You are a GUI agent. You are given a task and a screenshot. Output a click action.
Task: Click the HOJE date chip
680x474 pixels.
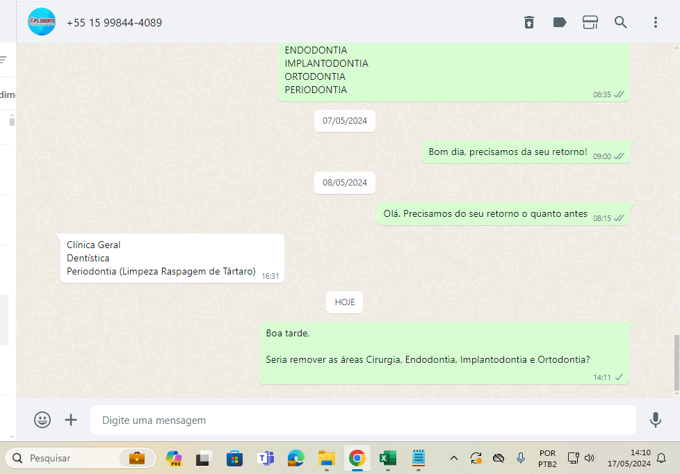(344, 302)
